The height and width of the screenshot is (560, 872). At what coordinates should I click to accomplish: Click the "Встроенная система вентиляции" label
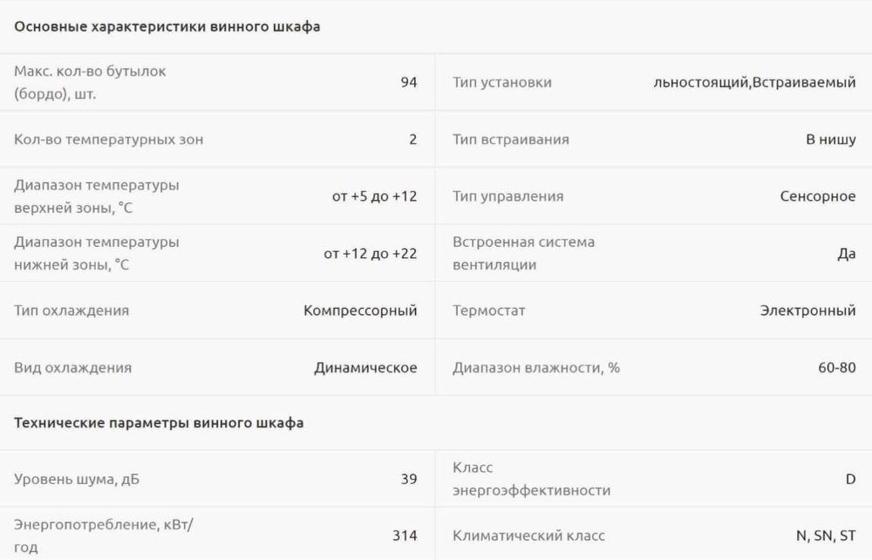(523, 253)
